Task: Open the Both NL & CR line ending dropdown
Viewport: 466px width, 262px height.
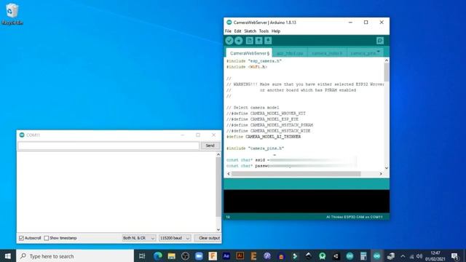Action: pyautogui.click(x=139, y=238)
